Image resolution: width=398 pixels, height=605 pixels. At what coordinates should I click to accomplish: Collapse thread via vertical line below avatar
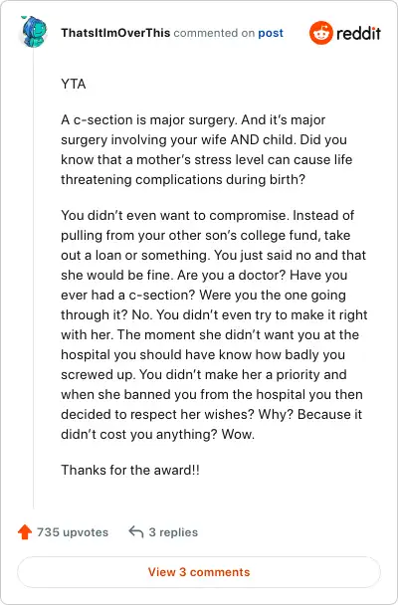point(33,278)
